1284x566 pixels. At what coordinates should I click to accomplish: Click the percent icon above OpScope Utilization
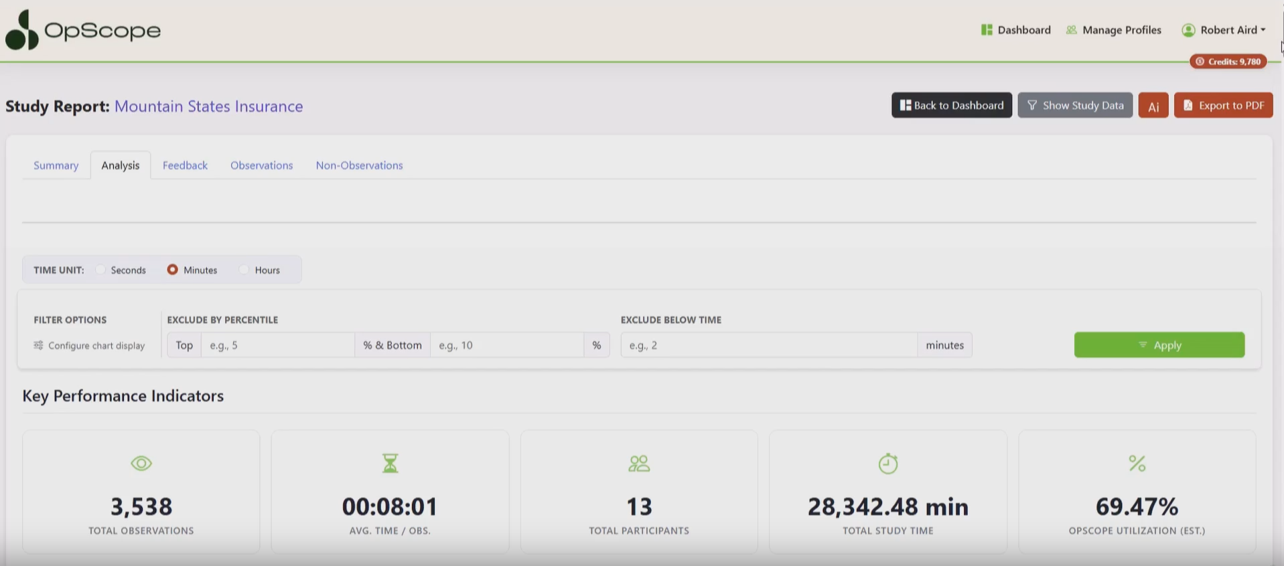pyautogui.click(x=1137, y=463)
